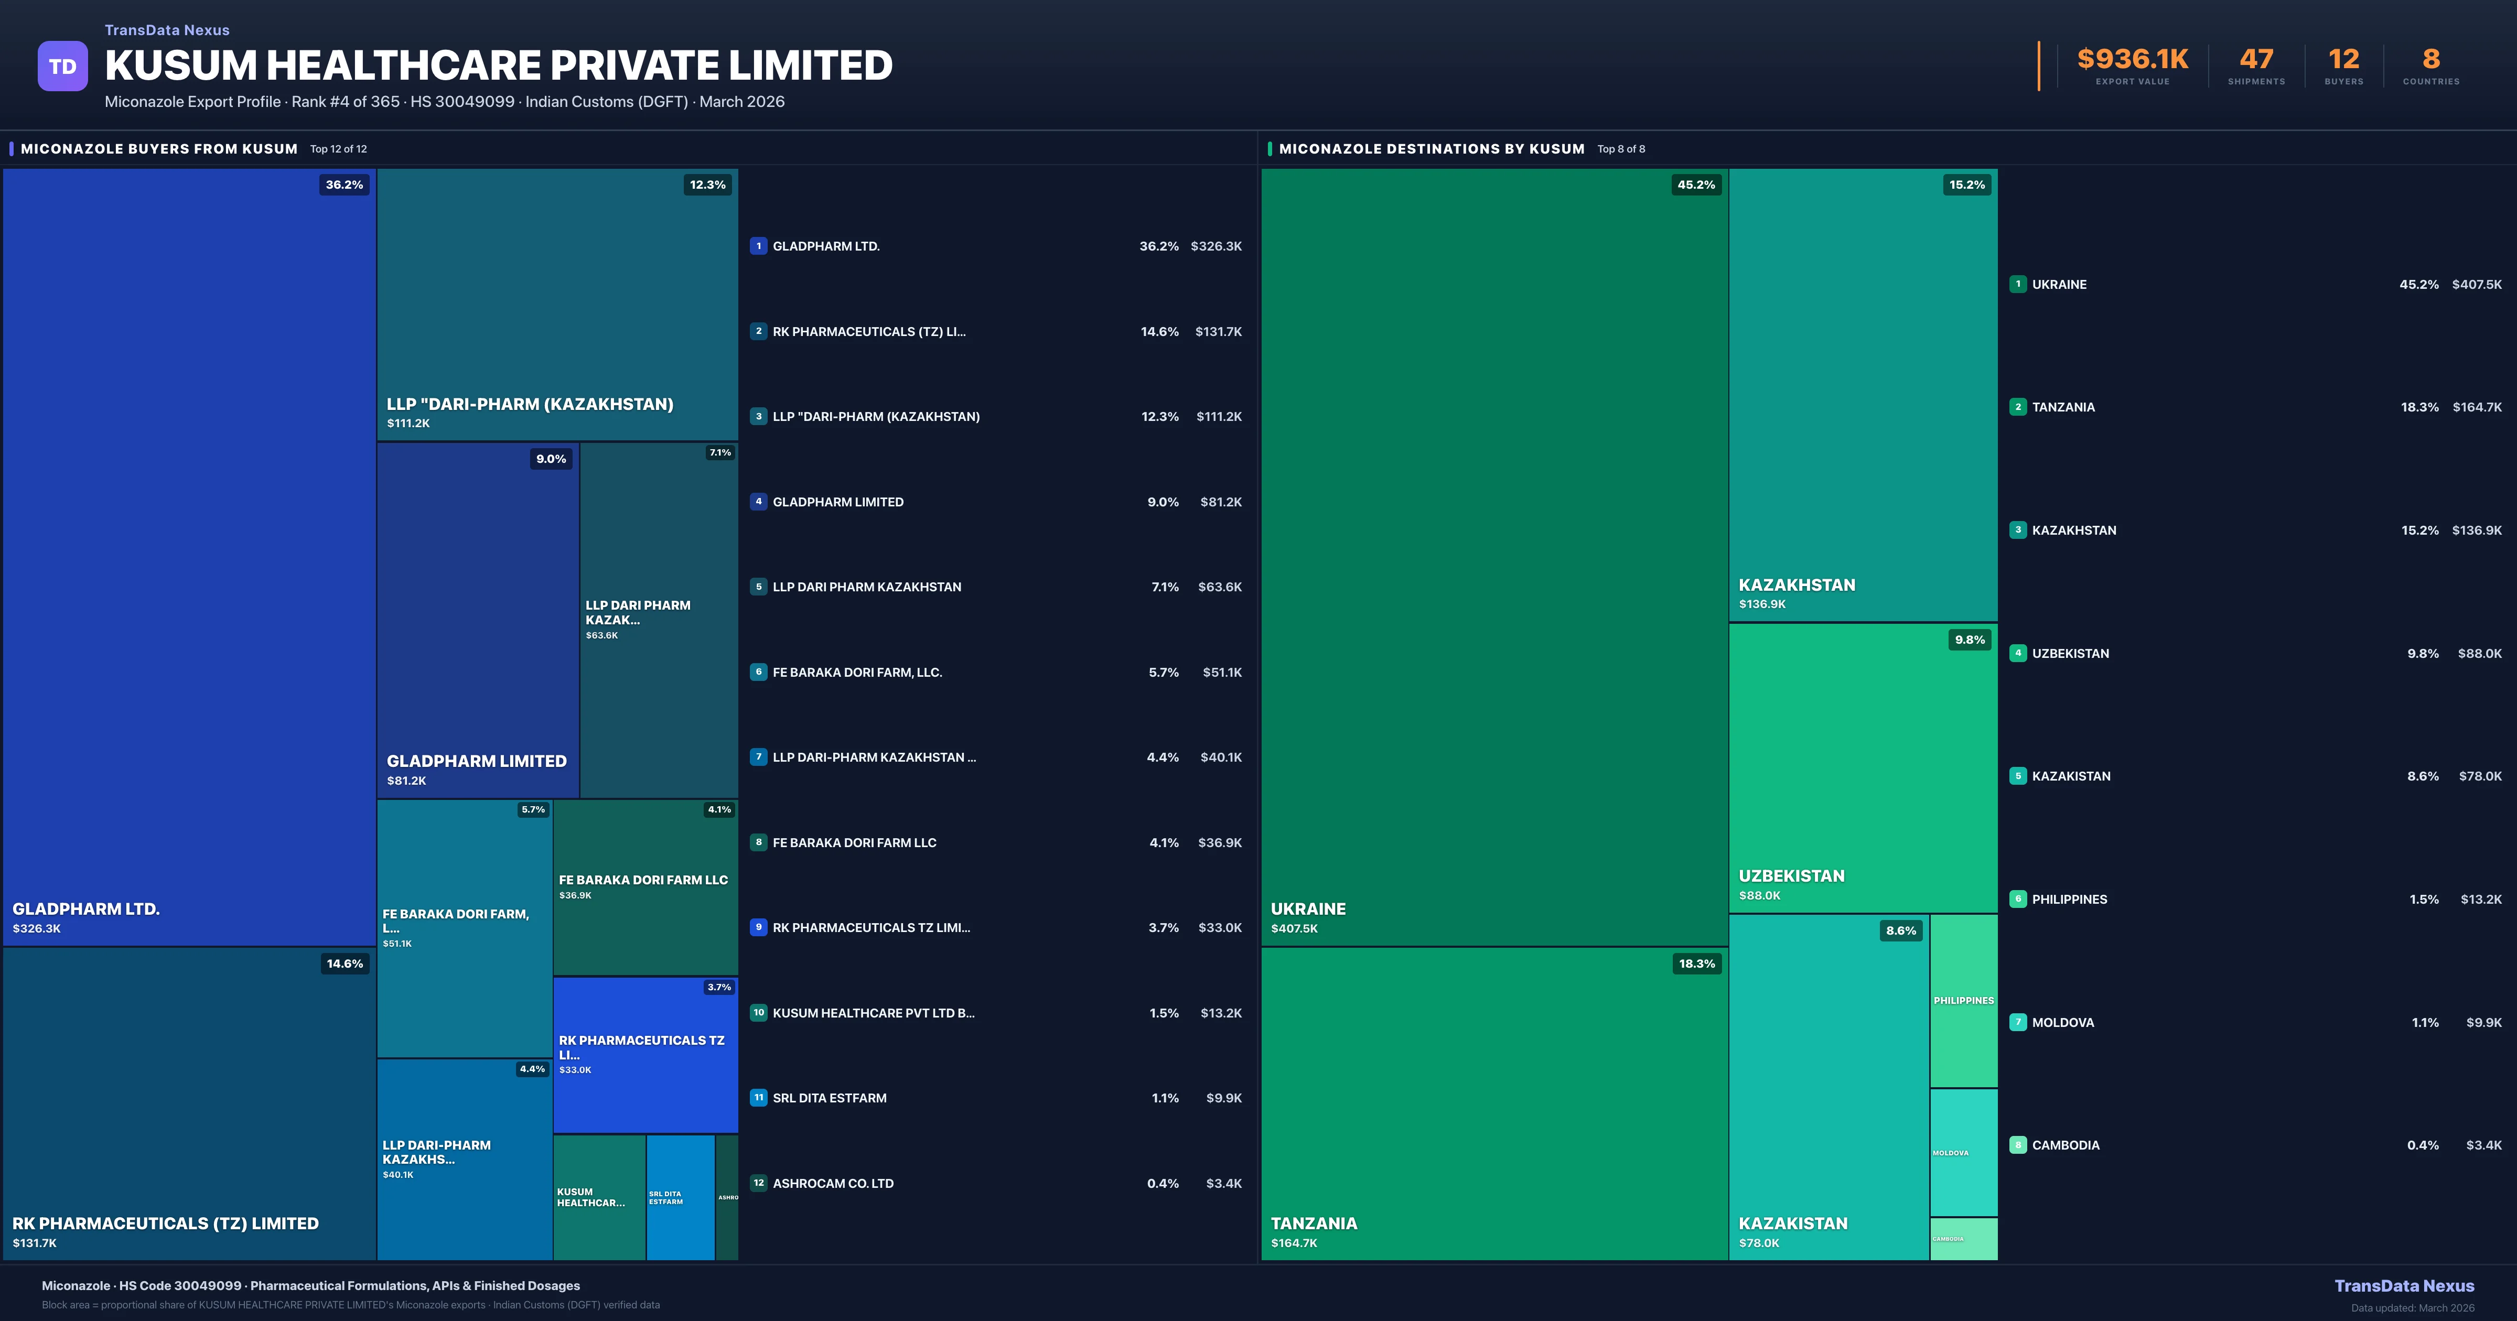Select the GLADPHARM LTD. treemap block
This screenshot has height=1321, width=2517.
189,557
